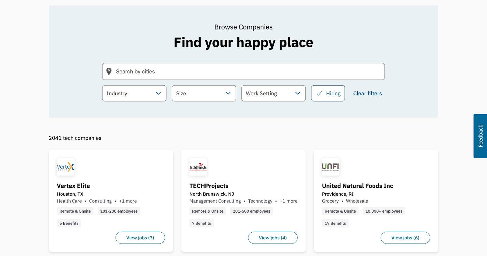Expand the Industry dropdown
487x256 pixels.
134,94
